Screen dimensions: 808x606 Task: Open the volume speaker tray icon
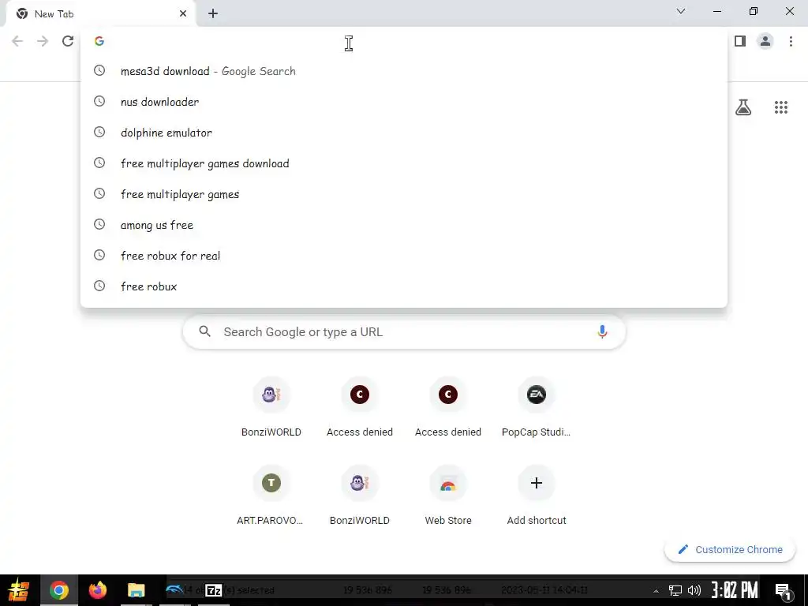coord(694,590)
